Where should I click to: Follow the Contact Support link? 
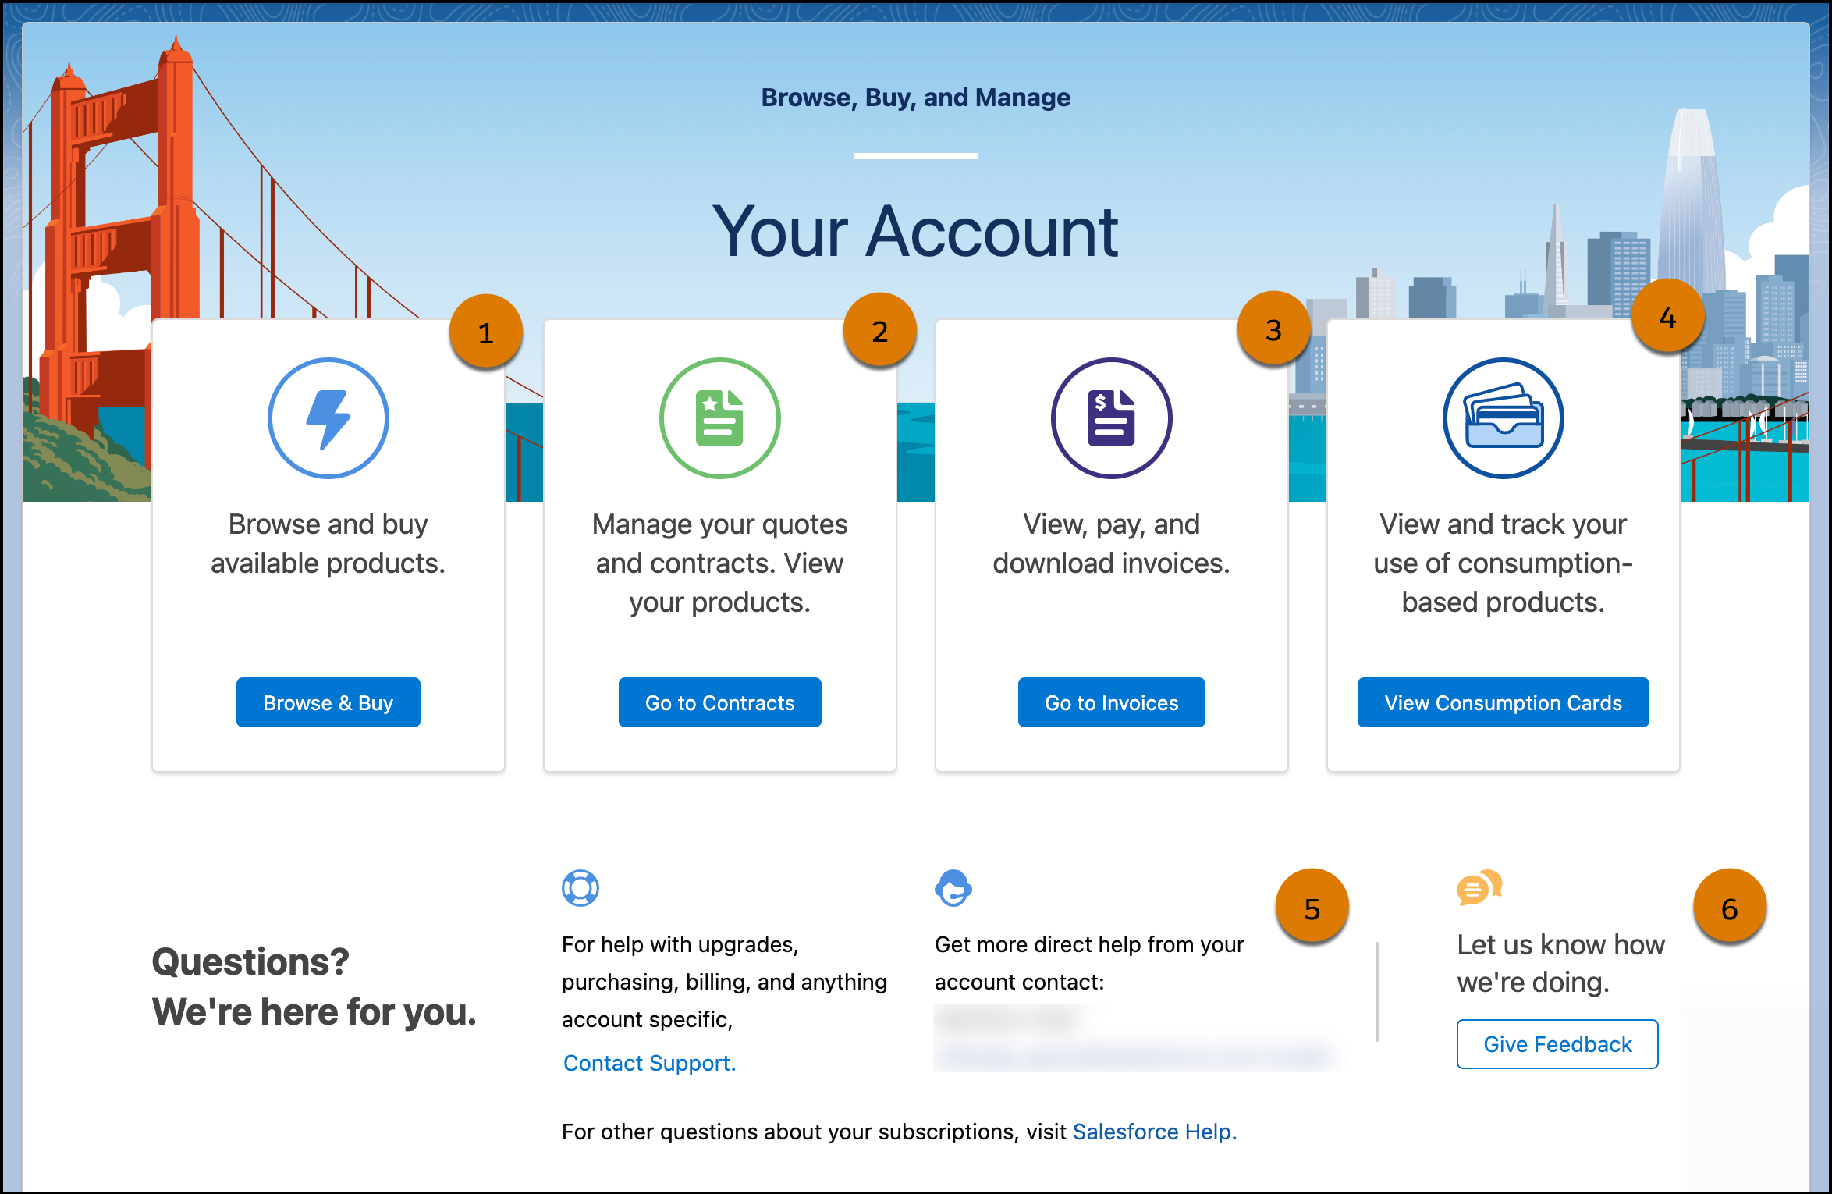pos(649,1063)
